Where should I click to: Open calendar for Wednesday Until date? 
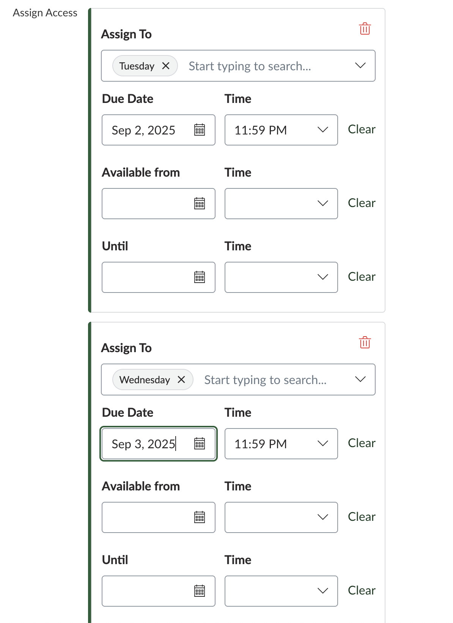coord(200,591)
